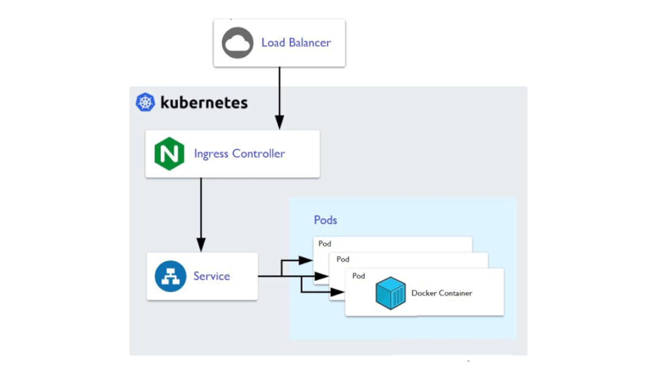This screenshot has width=653, height=367.
Task: Click the blue Service network icon
Action: point(170,276)
